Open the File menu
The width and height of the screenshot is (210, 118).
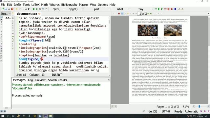pos(3,5)
